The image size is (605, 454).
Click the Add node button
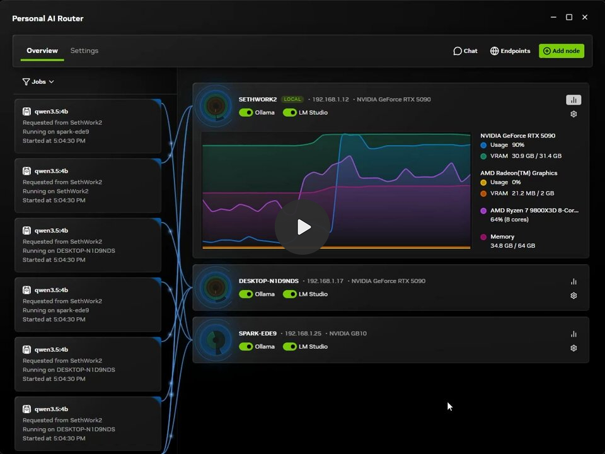pos(562,51)
